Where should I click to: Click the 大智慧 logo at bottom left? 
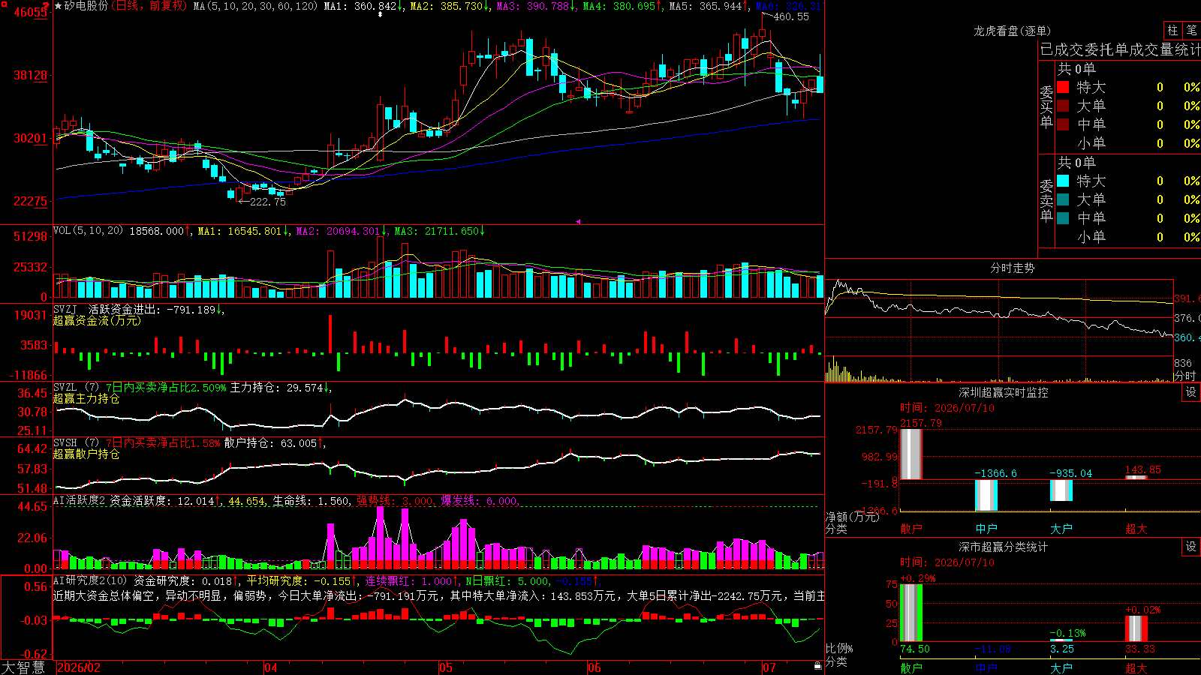tap(23, 667)
